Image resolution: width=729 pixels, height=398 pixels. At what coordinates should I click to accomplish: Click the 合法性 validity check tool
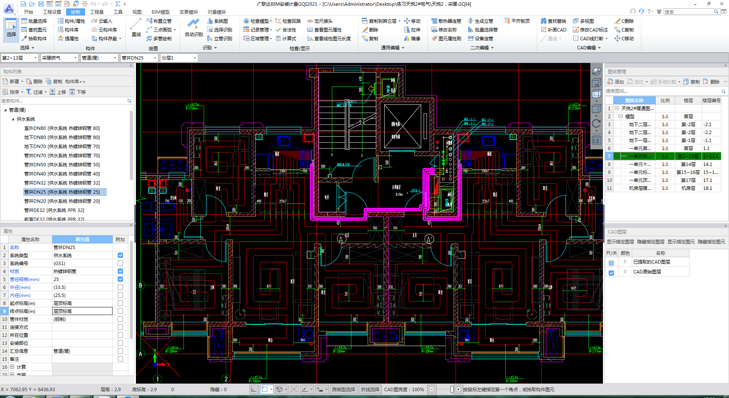coord(286,30)
